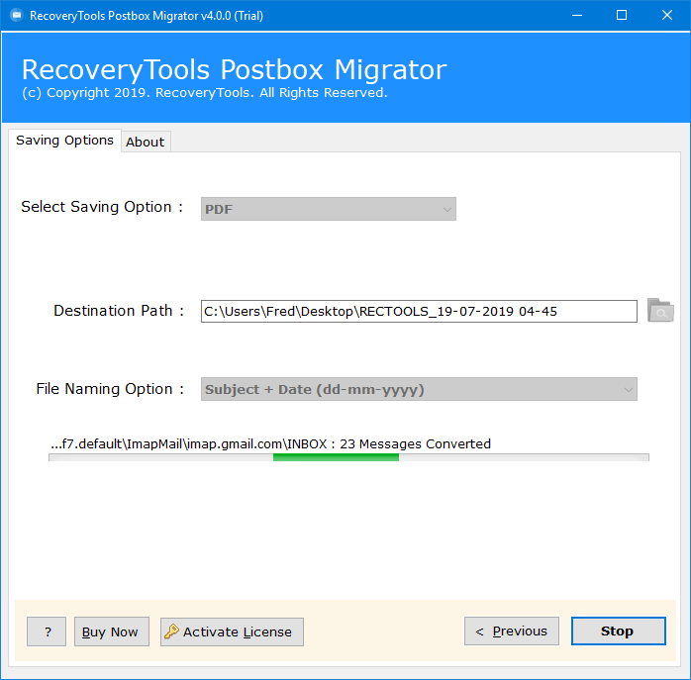The image size is (691, 680).
Task: Open the Select Saving Option PDF dropdown
Action: tap(329, 209)
